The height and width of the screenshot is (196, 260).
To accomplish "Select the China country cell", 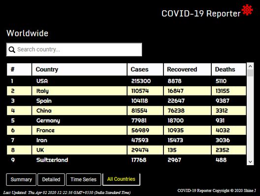I will 79,111.
